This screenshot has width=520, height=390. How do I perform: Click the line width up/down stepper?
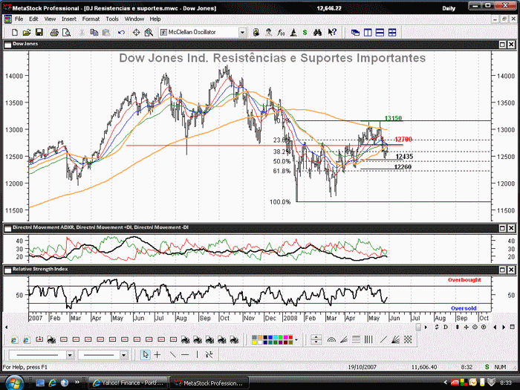click(x=316, y=339)
